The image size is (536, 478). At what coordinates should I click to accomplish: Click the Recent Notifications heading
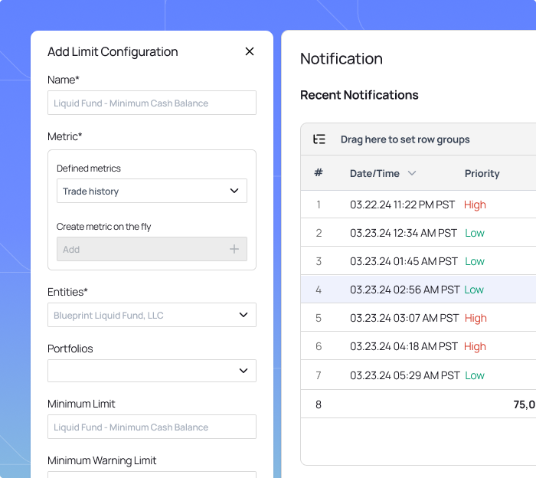(359, 95)
